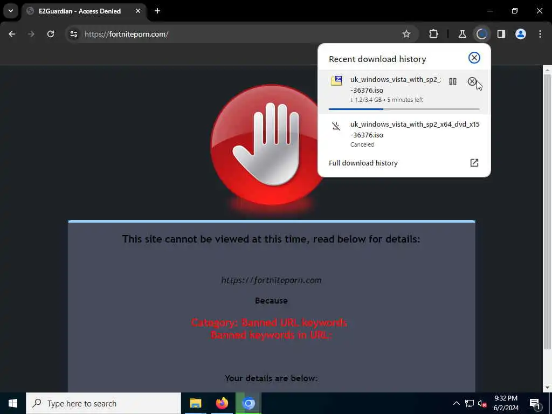Close the E2Guardian - Access Denied tab
Image resolution: width=552 pixels, height=414 pixels.
[138, 11]
